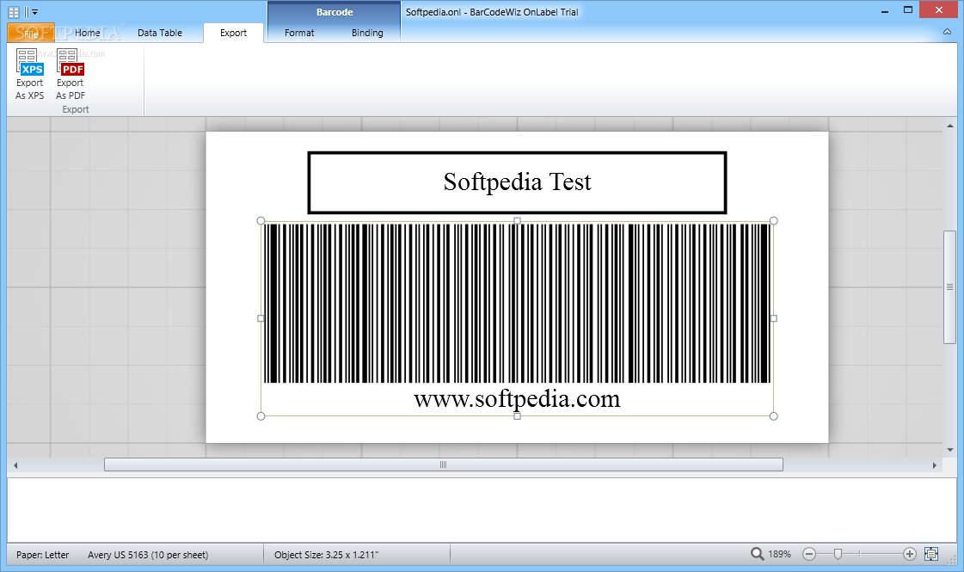Click the bottom-right barcode corner handle
964x572 pixels.
coord(773,416)
